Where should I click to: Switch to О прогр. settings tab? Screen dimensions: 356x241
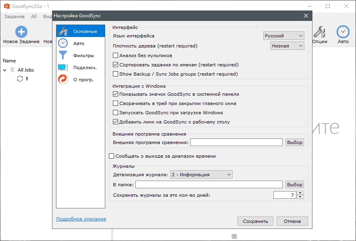[x=81, y=80]
